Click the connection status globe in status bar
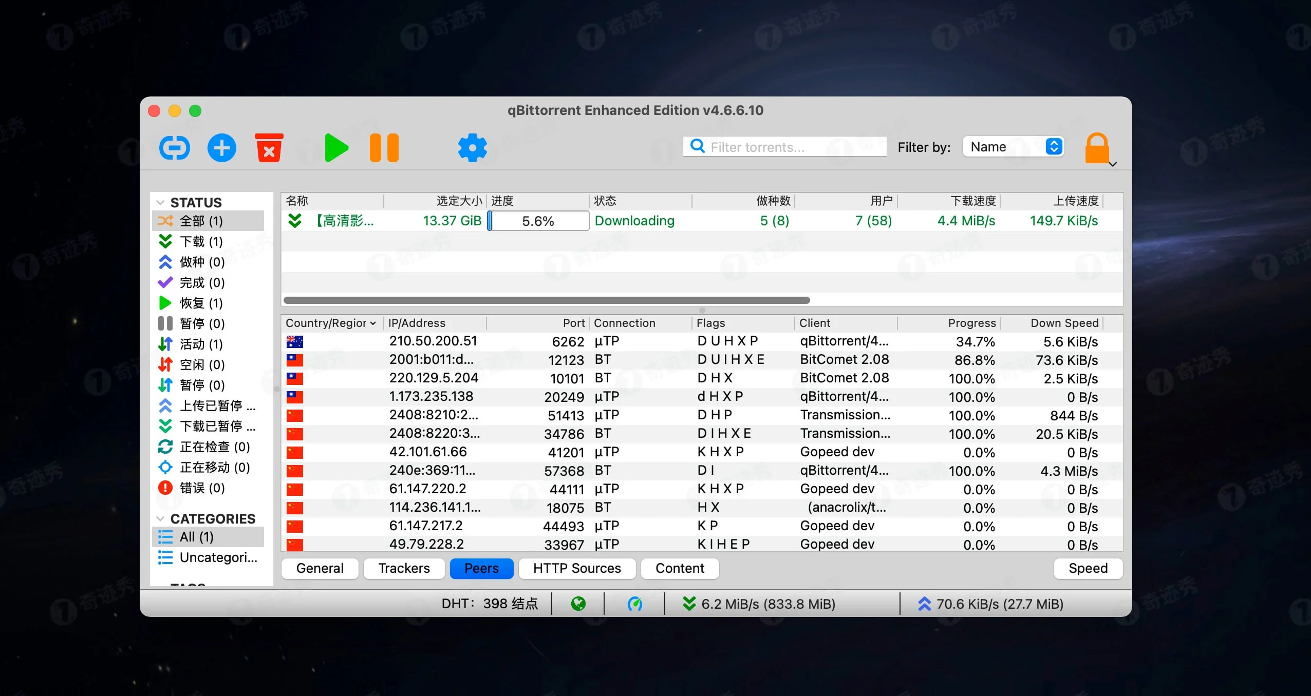The width and height of the screenshot is (1311, 696). 578,604
